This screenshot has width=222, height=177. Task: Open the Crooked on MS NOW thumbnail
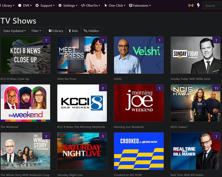[139, 151]
